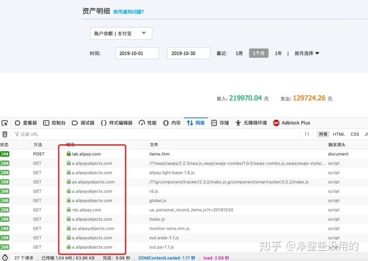Click the performance analysis stopwatch icon
Image resolution: width=368 pixels, height=261 pixels.
click(x=5, y=257)
